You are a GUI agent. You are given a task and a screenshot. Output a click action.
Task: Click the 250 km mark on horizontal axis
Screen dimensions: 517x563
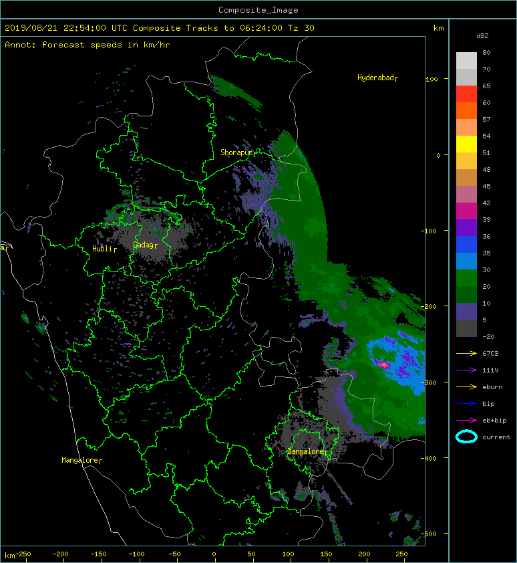tap(401, 554)
